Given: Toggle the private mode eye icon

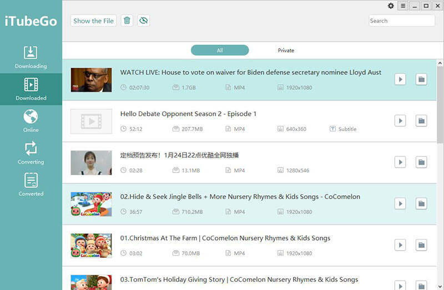Looking at the screenshot, I should coord(144,21).
